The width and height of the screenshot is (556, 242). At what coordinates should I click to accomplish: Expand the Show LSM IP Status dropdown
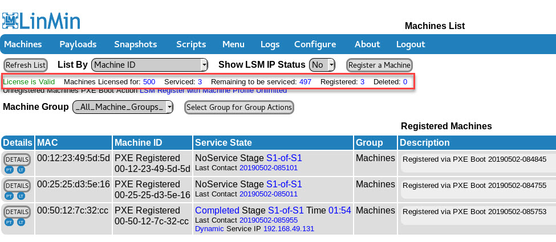tap(322, 65)
